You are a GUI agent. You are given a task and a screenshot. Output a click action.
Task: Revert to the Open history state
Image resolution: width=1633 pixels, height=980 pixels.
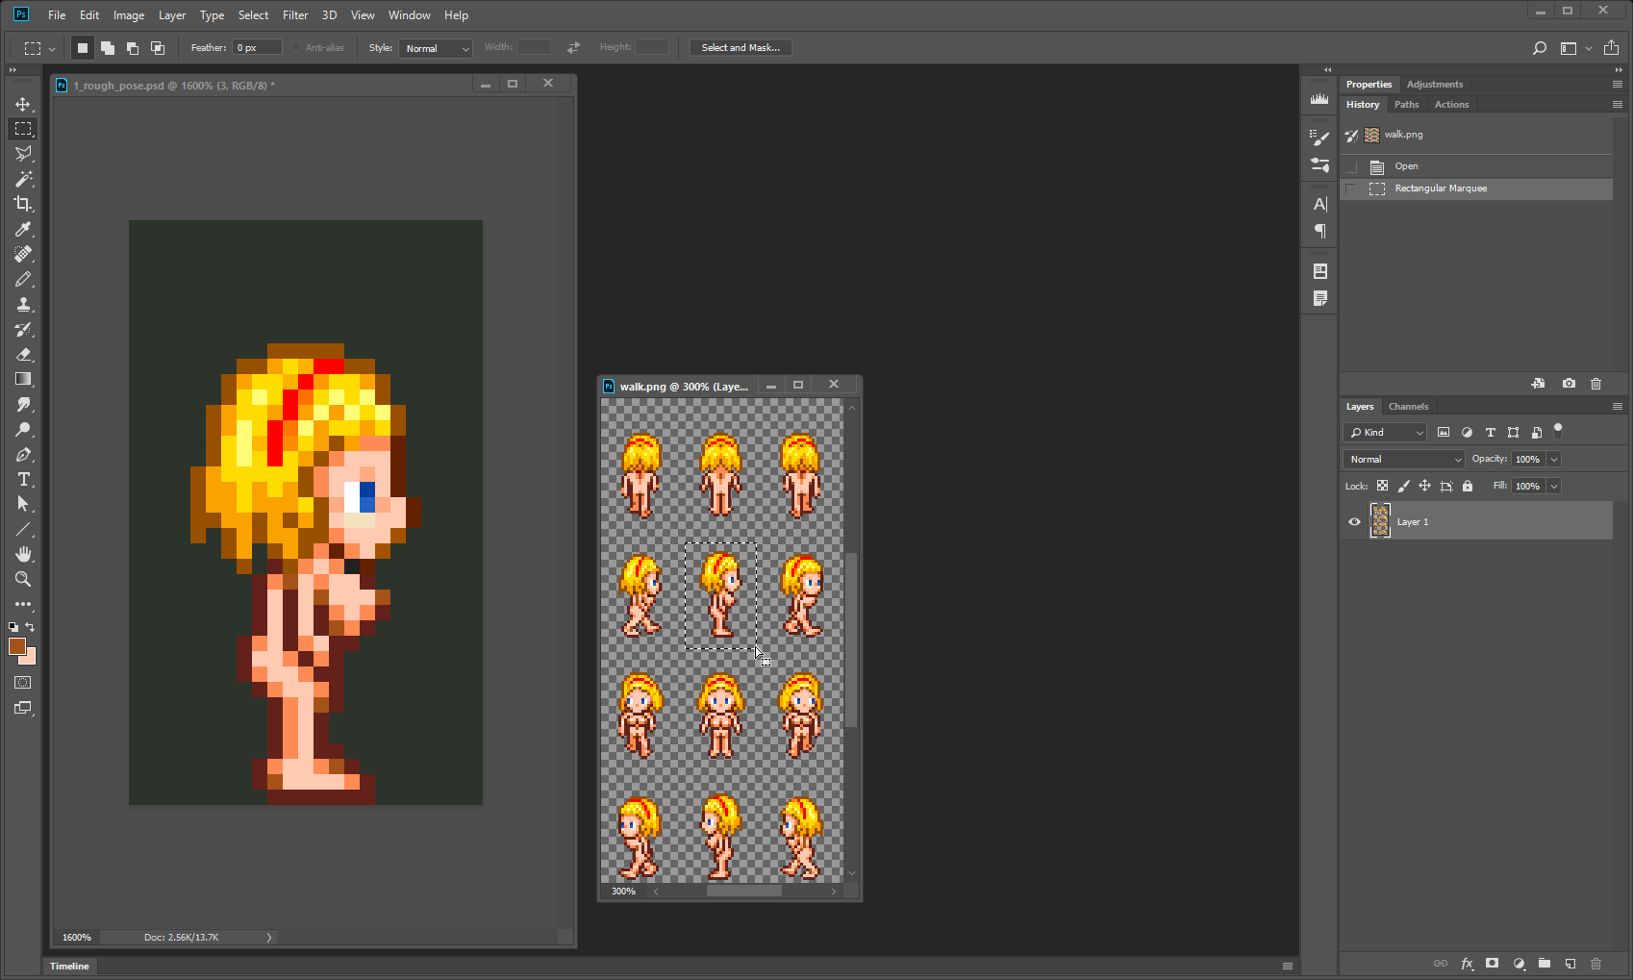coord(1406,166)
